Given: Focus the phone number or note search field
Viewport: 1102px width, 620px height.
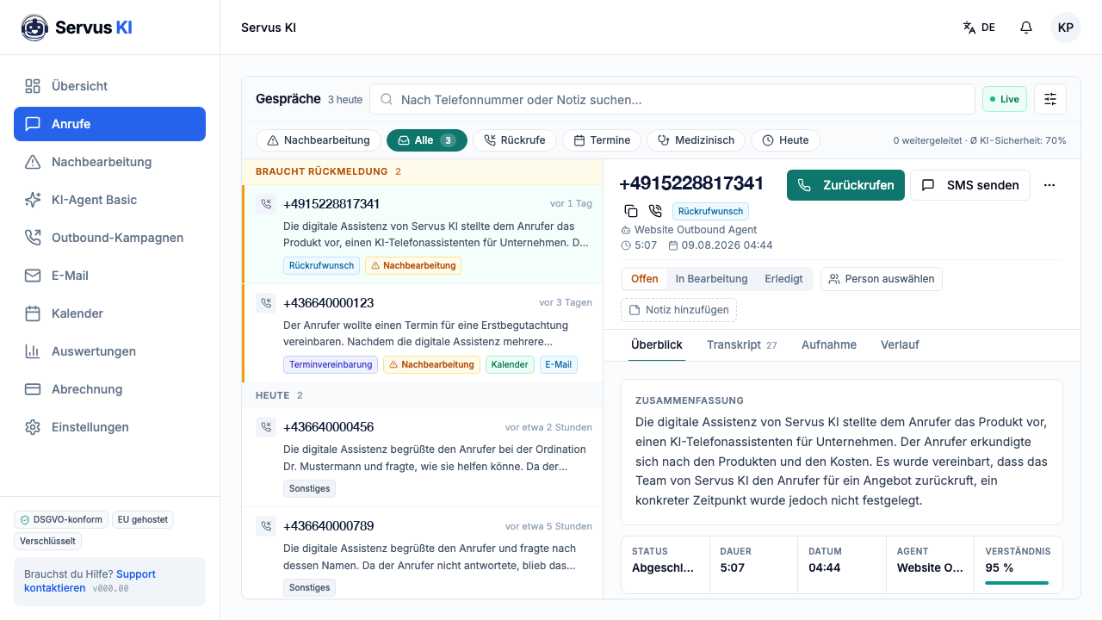Looking at the screenshot, I should point(672,99).
